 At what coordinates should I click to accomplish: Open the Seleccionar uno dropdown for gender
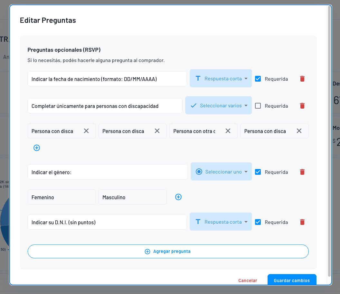pyautogui.click(x=221, y=172)
